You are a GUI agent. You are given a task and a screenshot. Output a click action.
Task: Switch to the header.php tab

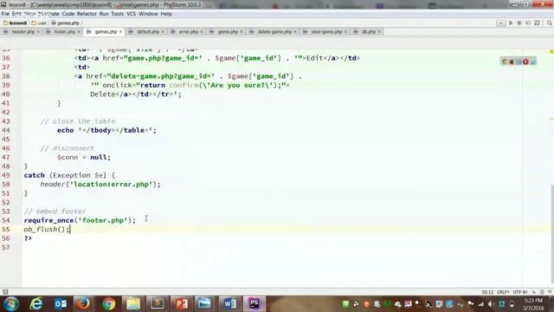tap(21, 32)
